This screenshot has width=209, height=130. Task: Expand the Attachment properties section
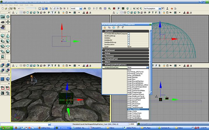point(126,50)
